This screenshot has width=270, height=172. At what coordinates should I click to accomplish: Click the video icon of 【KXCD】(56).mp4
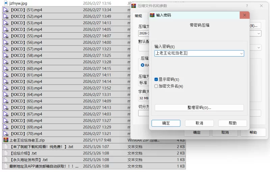point(6,42)
